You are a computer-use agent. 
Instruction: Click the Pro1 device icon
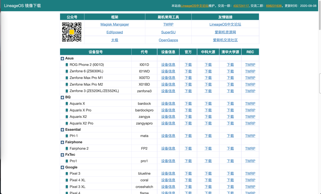coord(67,161)
